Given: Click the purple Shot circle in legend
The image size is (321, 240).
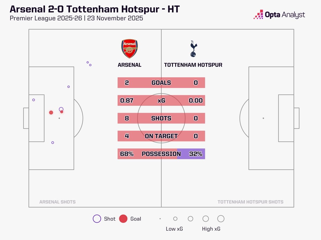Looking at the screenshot, I should tap(97, 219).
